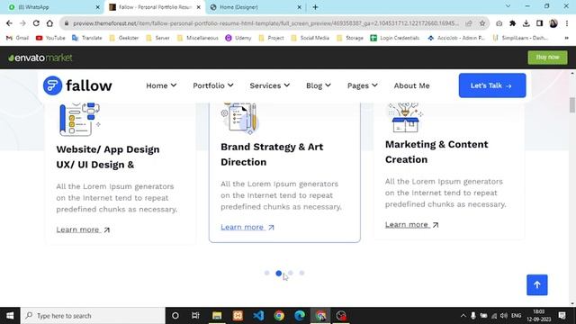Open the Chrome profile avatar
The image size is (576, 324).
point(553,23)
